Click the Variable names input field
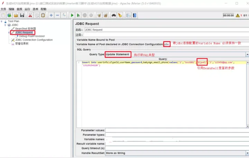The width and height of the screenshot is (249, 158). click(177, 139)
